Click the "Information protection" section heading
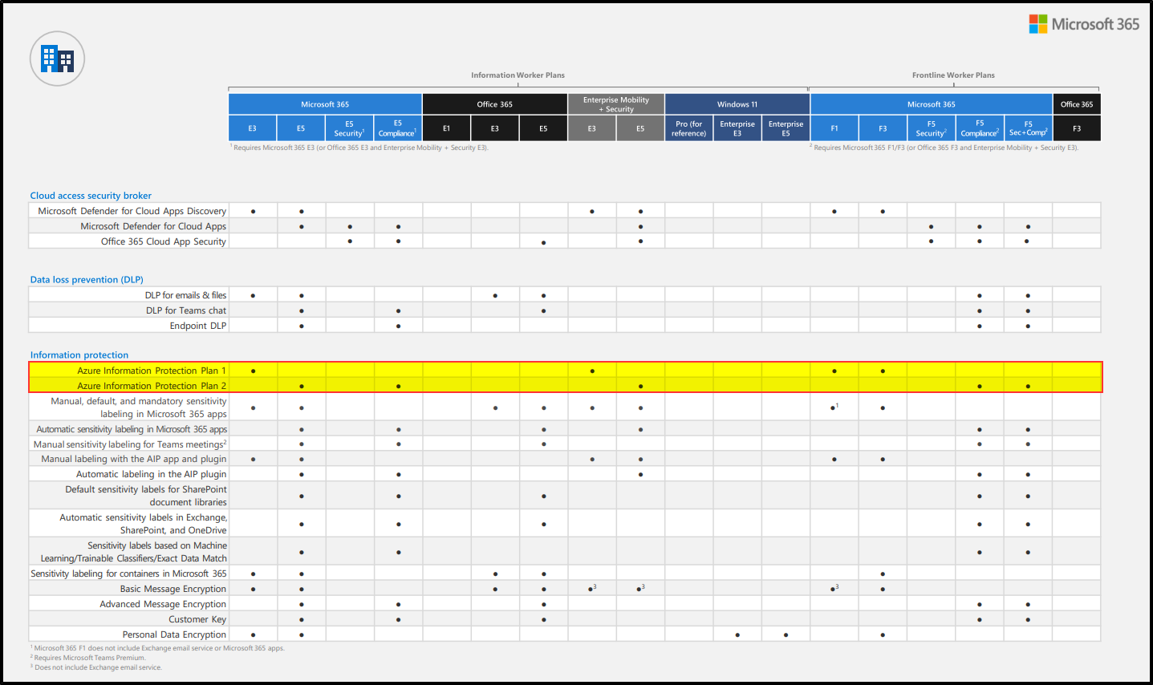The height and width of the screenshot is (685, 1153). tap(79, 355)
